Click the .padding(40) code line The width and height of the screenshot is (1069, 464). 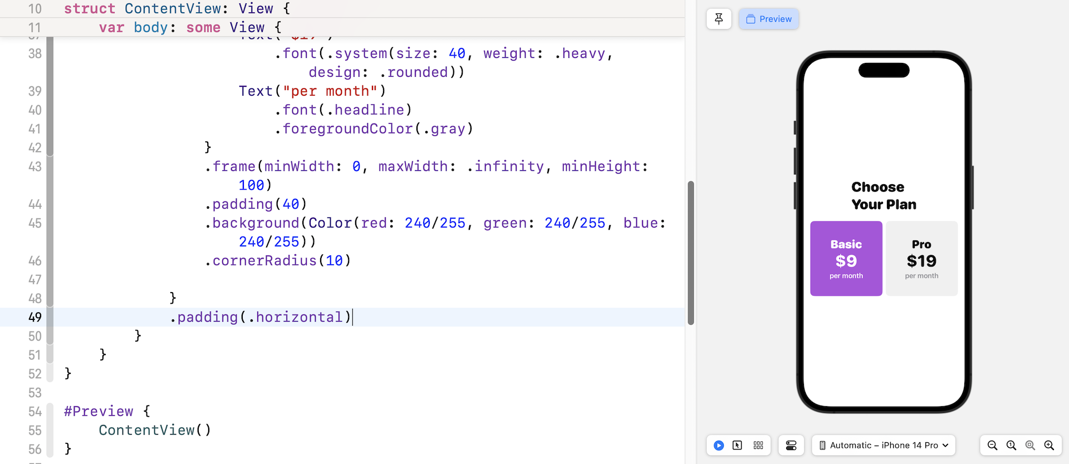(x=256, y=204)
